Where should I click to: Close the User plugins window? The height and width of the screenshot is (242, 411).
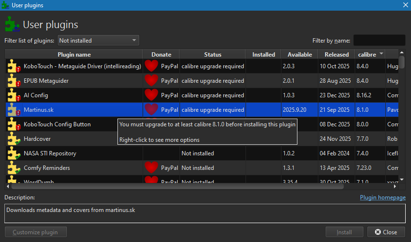[405, 5]
